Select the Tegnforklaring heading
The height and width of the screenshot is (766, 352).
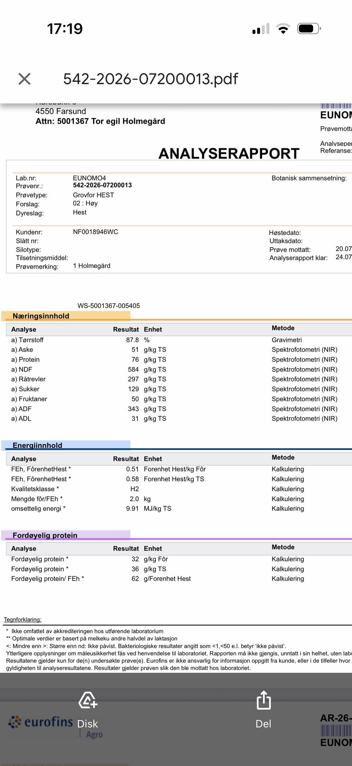(x=23, y=620)
